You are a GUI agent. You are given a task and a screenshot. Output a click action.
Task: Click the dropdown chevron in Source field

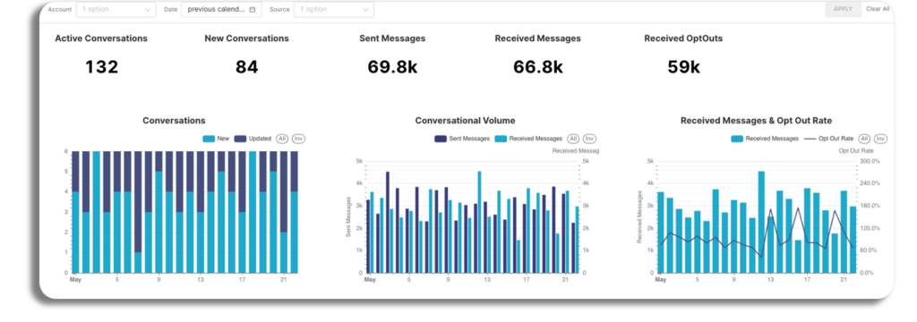[365, 10]
